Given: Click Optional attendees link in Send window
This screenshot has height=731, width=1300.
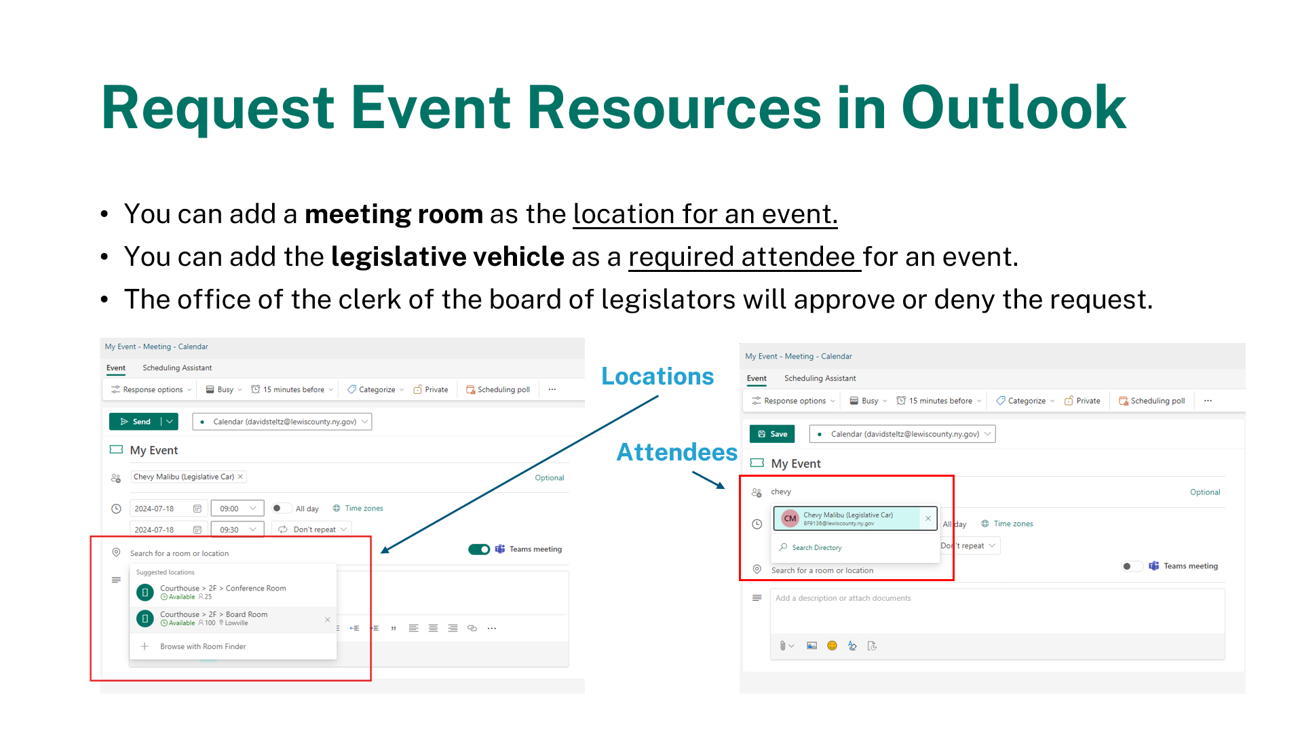Looking at the screenshot, I should [x=549, y=477].
